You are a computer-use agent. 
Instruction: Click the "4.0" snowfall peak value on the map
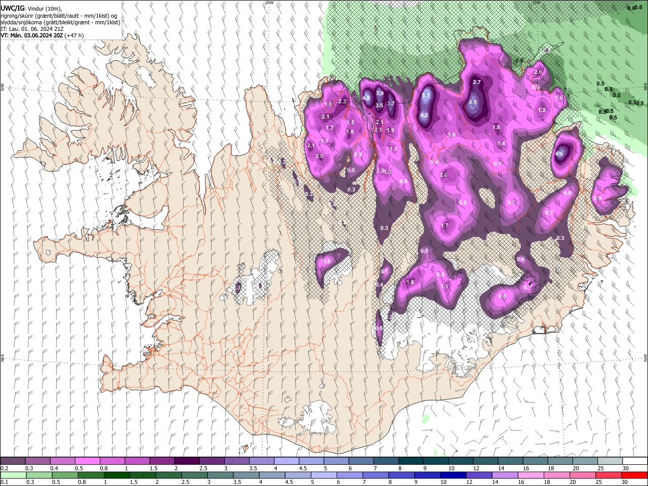point(473,102)
